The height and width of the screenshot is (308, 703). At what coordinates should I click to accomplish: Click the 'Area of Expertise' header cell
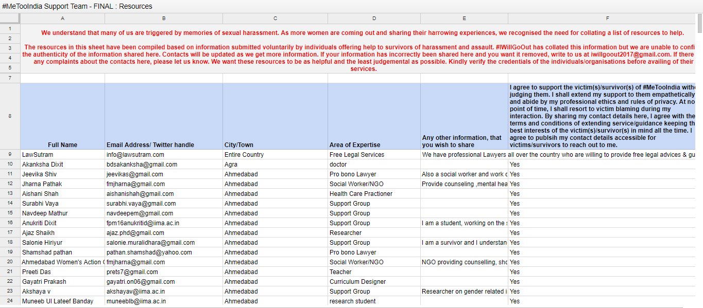coord(374,116)
